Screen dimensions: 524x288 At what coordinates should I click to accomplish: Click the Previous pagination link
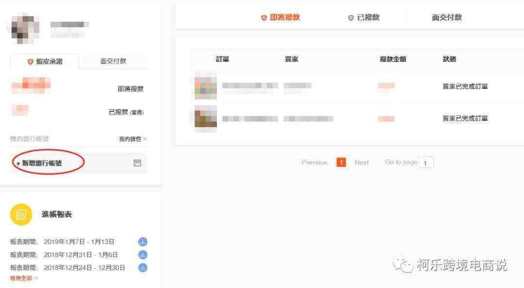[314, 162]
